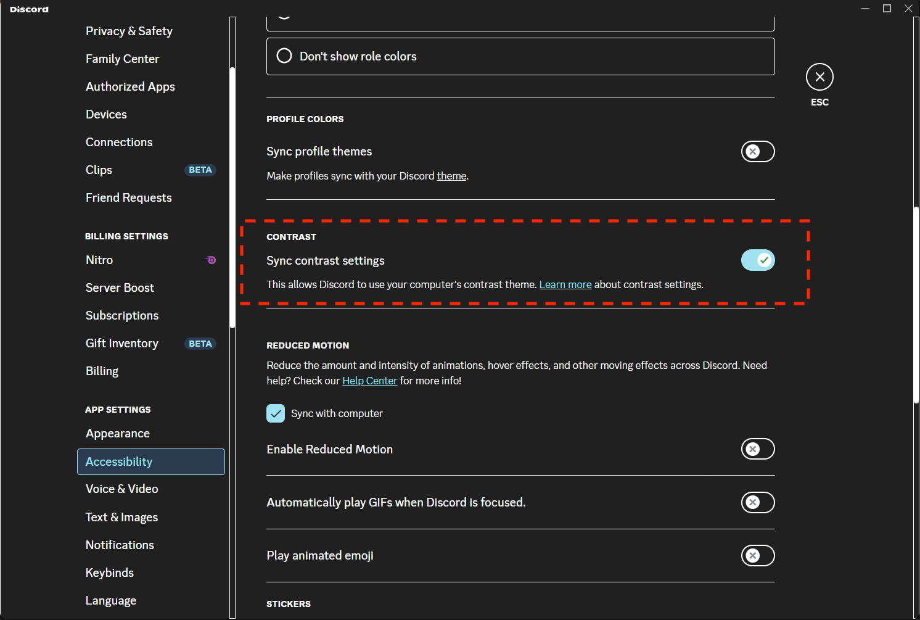Screen dimensions: 920x620
Task: Click the BETA badge next to Gift Inventory
Action: (200, 344)
